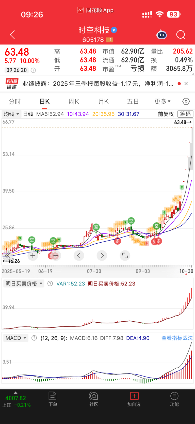
Task: Switch to 周K tab
Action: coord(74,102)
